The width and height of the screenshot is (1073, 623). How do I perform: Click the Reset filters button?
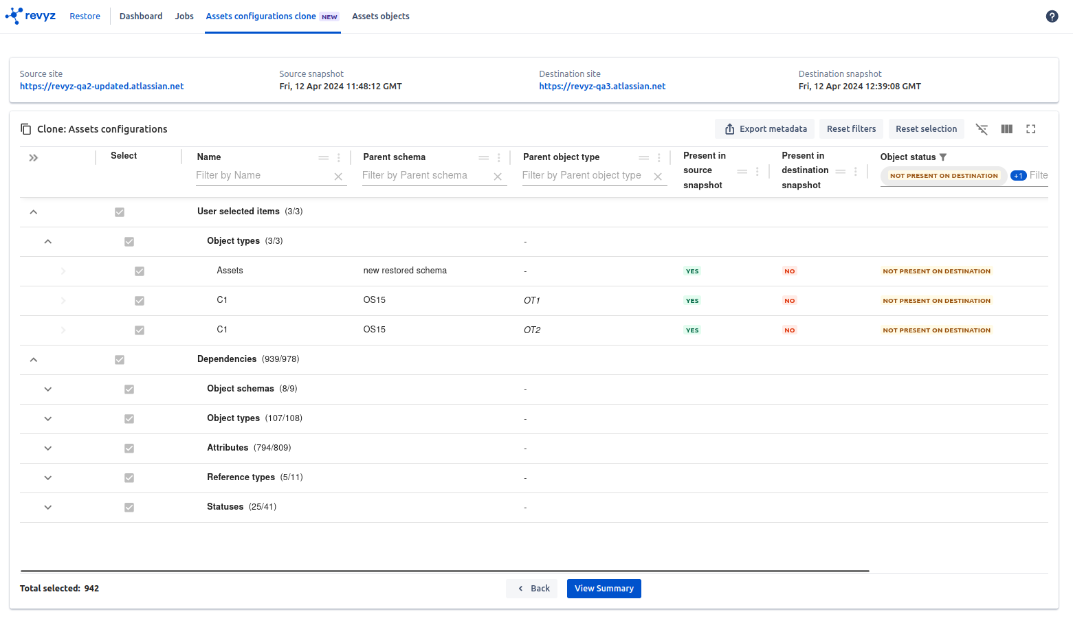point(851,129)
